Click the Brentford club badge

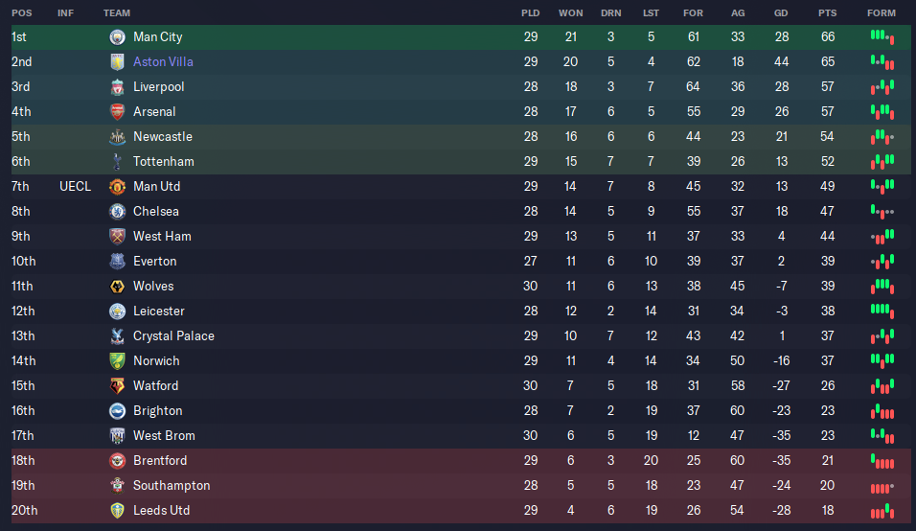coord(118,461)
